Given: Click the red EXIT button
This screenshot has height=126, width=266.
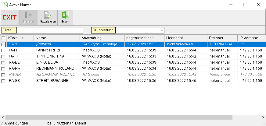Looking at the screenshot, I should click(10, 17).
